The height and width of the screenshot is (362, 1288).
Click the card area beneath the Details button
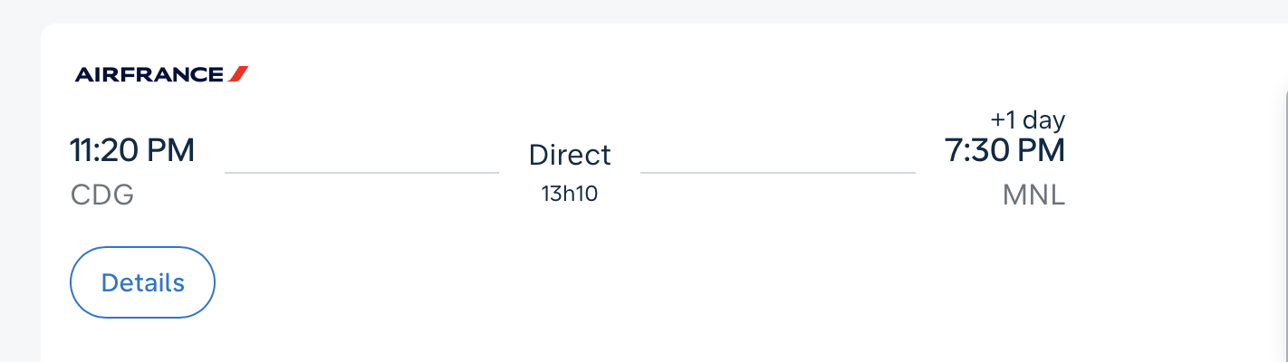pos(142,341)
